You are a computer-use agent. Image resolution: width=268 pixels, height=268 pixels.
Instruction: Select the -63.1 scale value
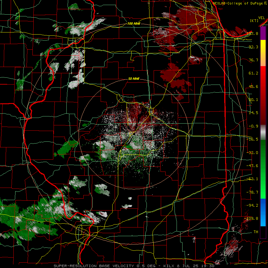[252, 179]
